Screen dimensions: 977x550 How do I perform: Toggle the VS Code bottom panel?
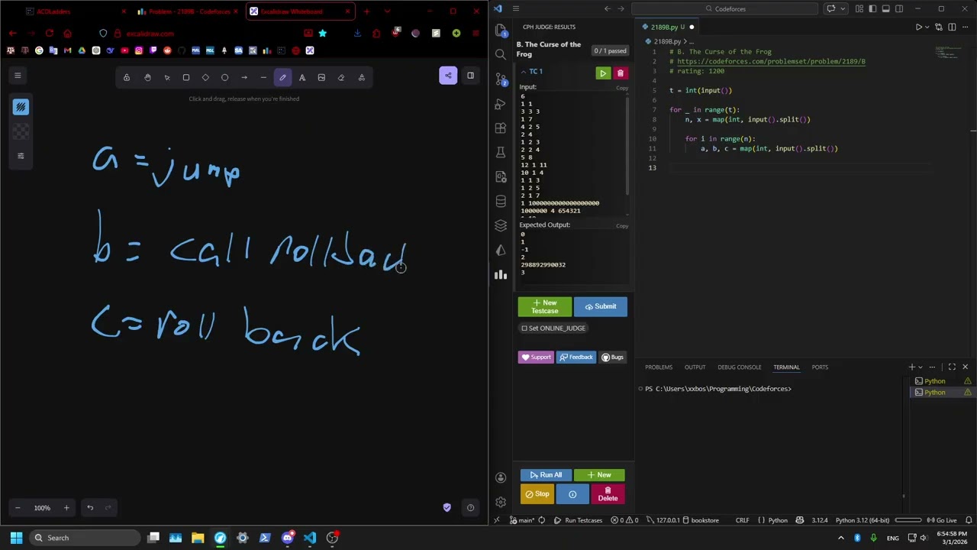click(885, 8)
